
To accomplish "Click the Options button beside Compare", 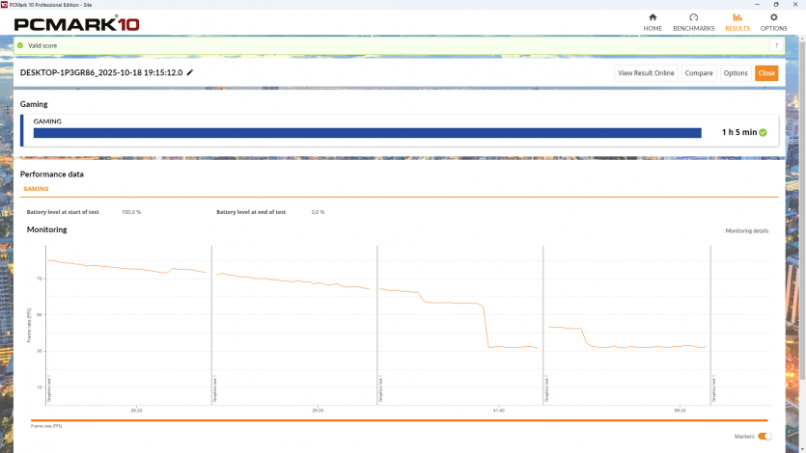I will pos(736,73).
